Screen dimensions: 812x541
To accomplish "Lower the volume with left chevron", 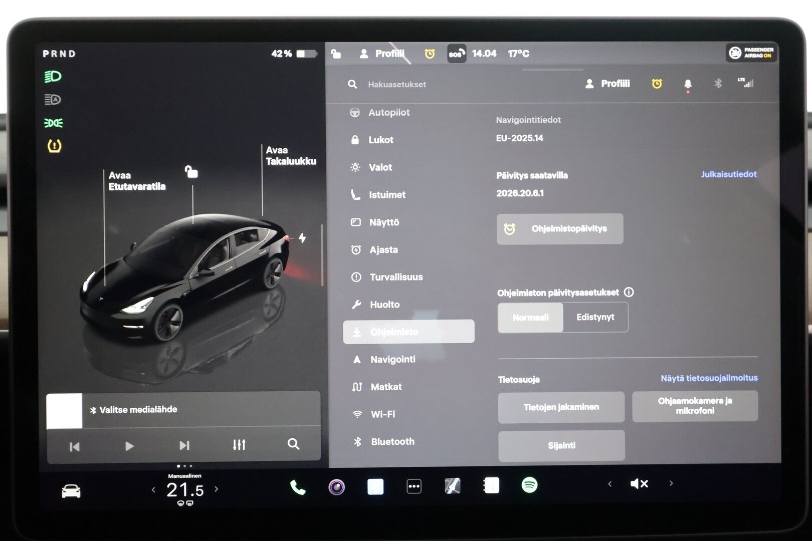I will click(x=610, y=484).
